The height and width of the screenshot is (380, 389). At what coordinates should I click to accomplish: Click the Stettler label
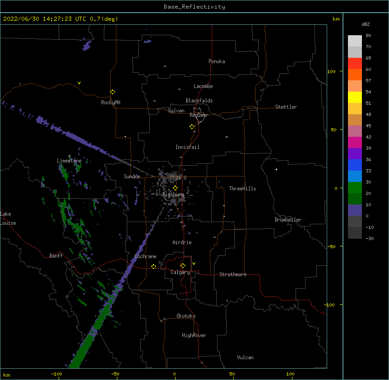click(x=286, y=107)
